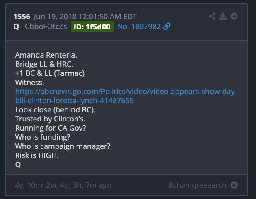The width and height of the screenshot is (256, 199).
Task: Click the green ID: 1f5d00 badge
Action: click(x=92, y=27)
